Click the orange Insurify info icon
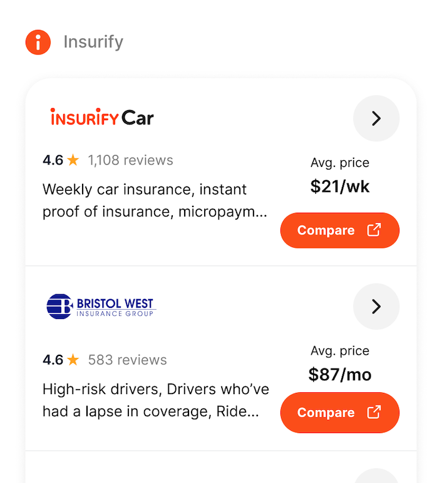442x483 pixels. 38,43
